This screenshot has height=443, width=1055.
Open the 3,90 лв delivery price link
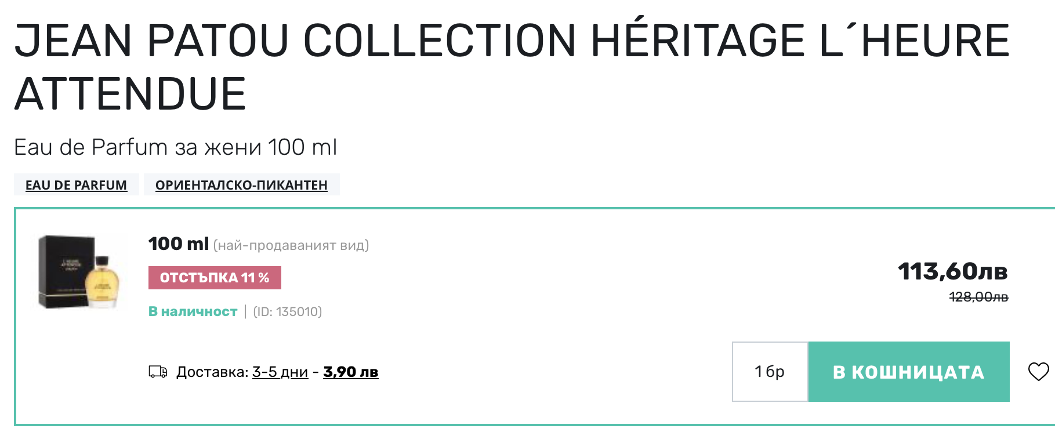pyautogui.click(x=351, y=372)
